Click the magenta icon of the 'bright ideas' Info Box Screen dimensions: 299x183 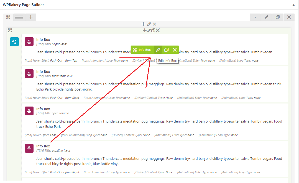pyautogui.click(x=29, y=42)
